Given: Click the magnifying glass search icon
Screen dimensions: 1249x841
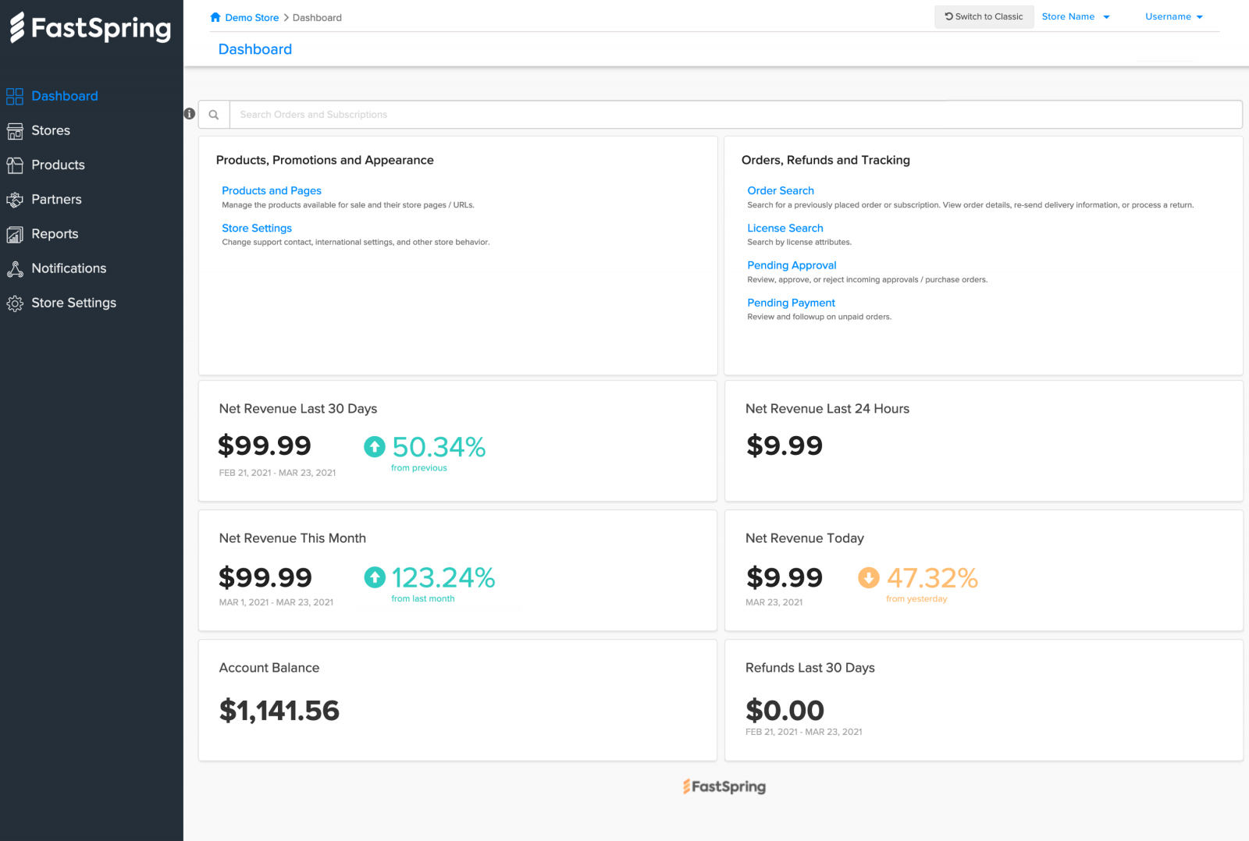Looking at the screenshot, I should tap(214, 115).
